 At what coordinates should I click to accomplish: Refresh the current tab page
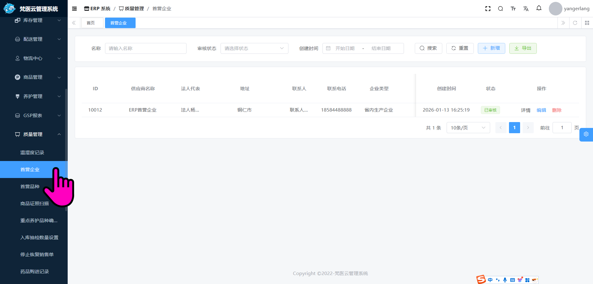(x=575, y=23)
